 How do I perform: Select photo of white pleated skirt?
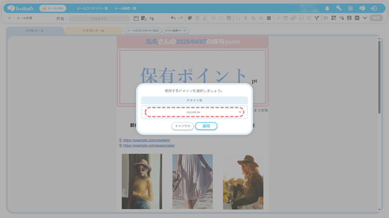click(x=192, y=181)
